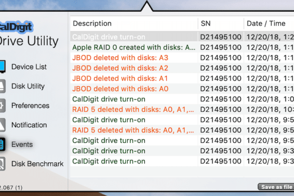Click the Disk Utility drive icon
294x196 pixels.
click(x=3, y=86)
